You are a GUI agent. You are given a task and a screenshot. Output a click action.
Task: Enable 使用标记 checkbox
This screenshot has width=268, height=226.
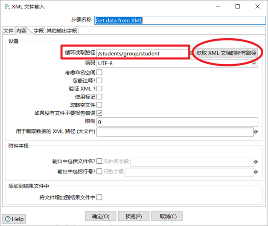[99, 96]
